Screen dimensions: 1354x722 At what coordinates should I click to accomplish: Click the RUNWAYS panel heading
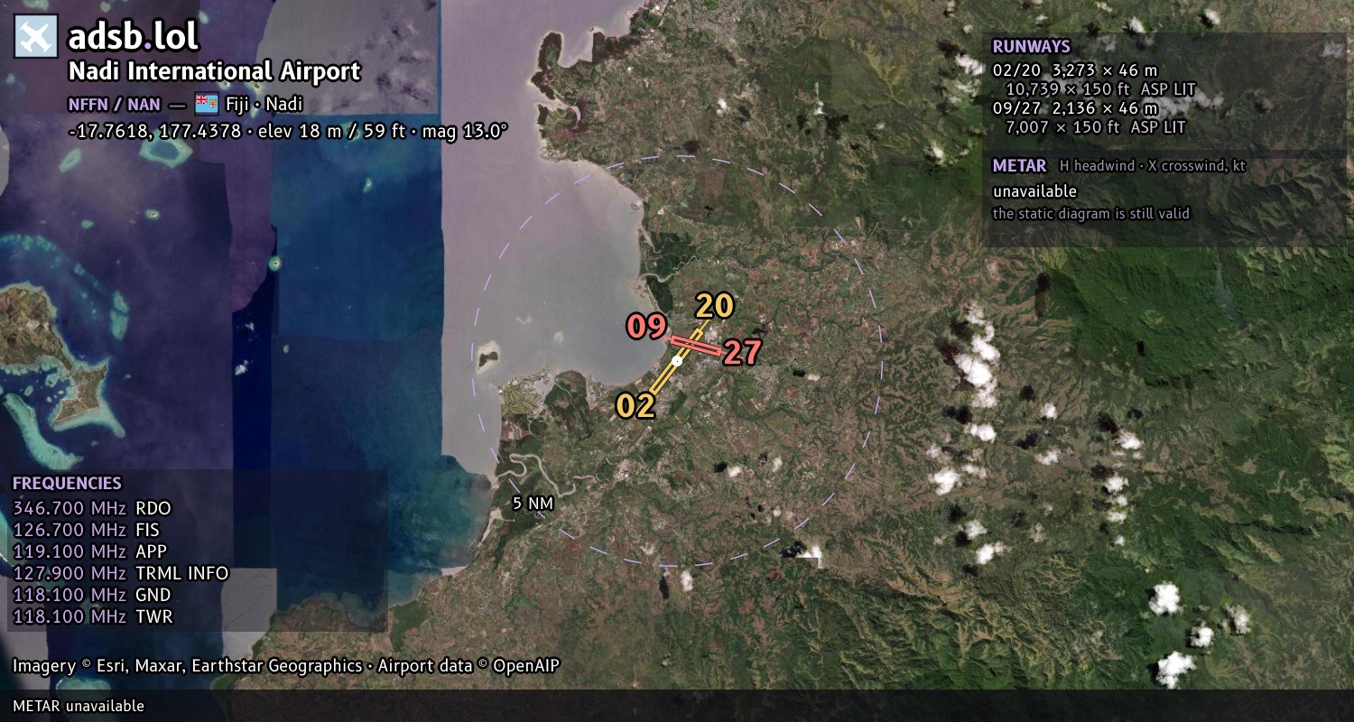tap(1031, 47)
